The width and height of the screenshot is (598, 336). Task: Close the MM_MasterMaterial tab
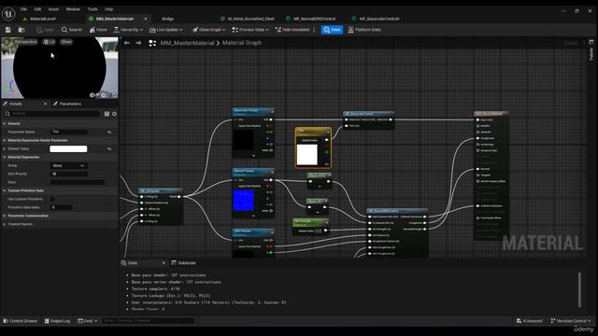click(146, 19)
